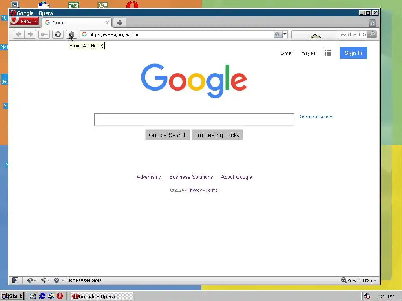The height and width of the screenshot is (301, 402).
Task: Open the View zoom dropdown arrow
Action: point(375,281)
